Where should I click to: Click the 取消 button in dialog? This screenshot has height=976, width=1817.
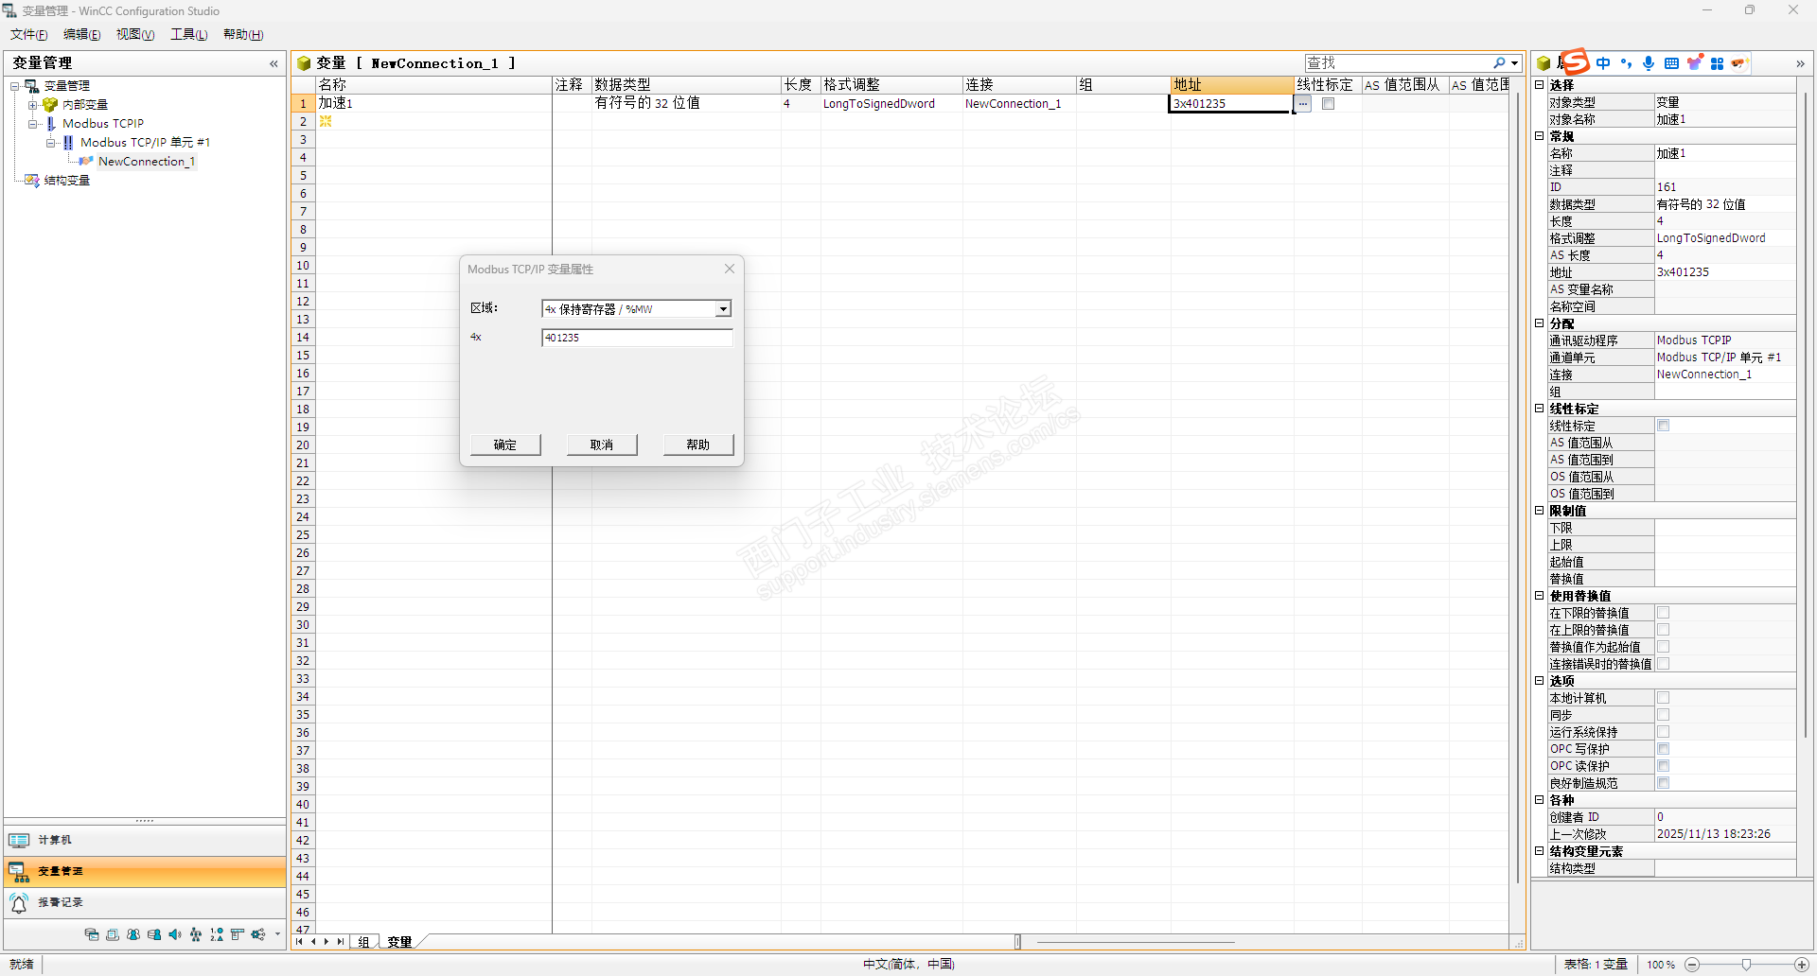click(x=602, y=444)
